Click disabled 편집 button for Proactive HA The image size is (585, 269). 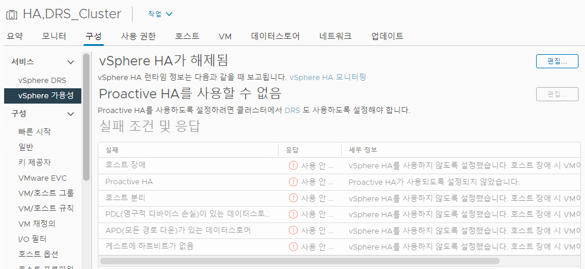pyautogui.click(x=557, y=94)
